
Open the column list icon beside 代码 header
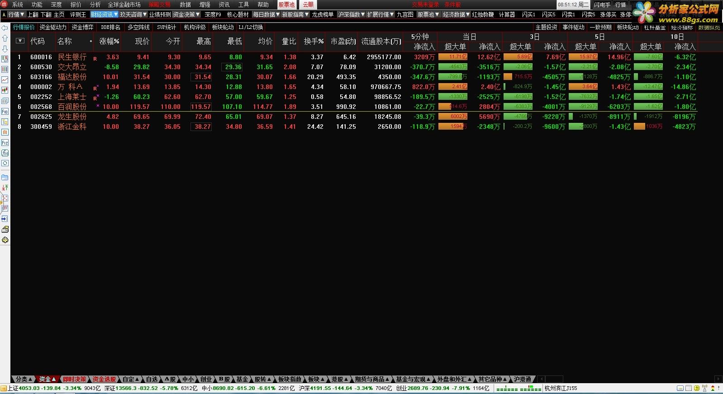19,41
